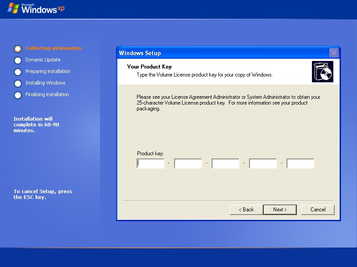The image size is (357, 267).
Task: Click the Next button
Action: click(x=280, y=210)
